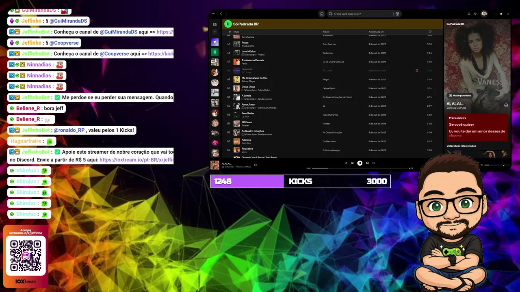Open the album O bicho vai pegar
Viewport: 520px width, 292px height.
tap(331, 150)
